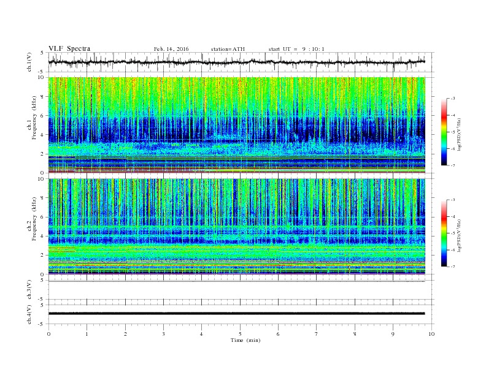486x375 pixels.
Task: Select the date text "Feb. 14, 2016"
Action: coord(171,49)
